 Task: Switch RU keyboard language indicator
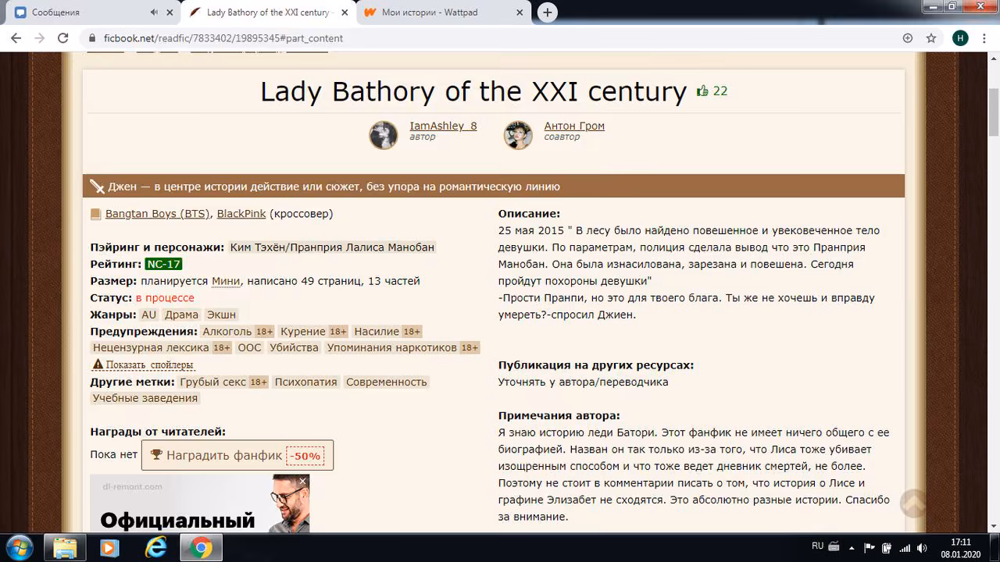(x=817, y=546)
